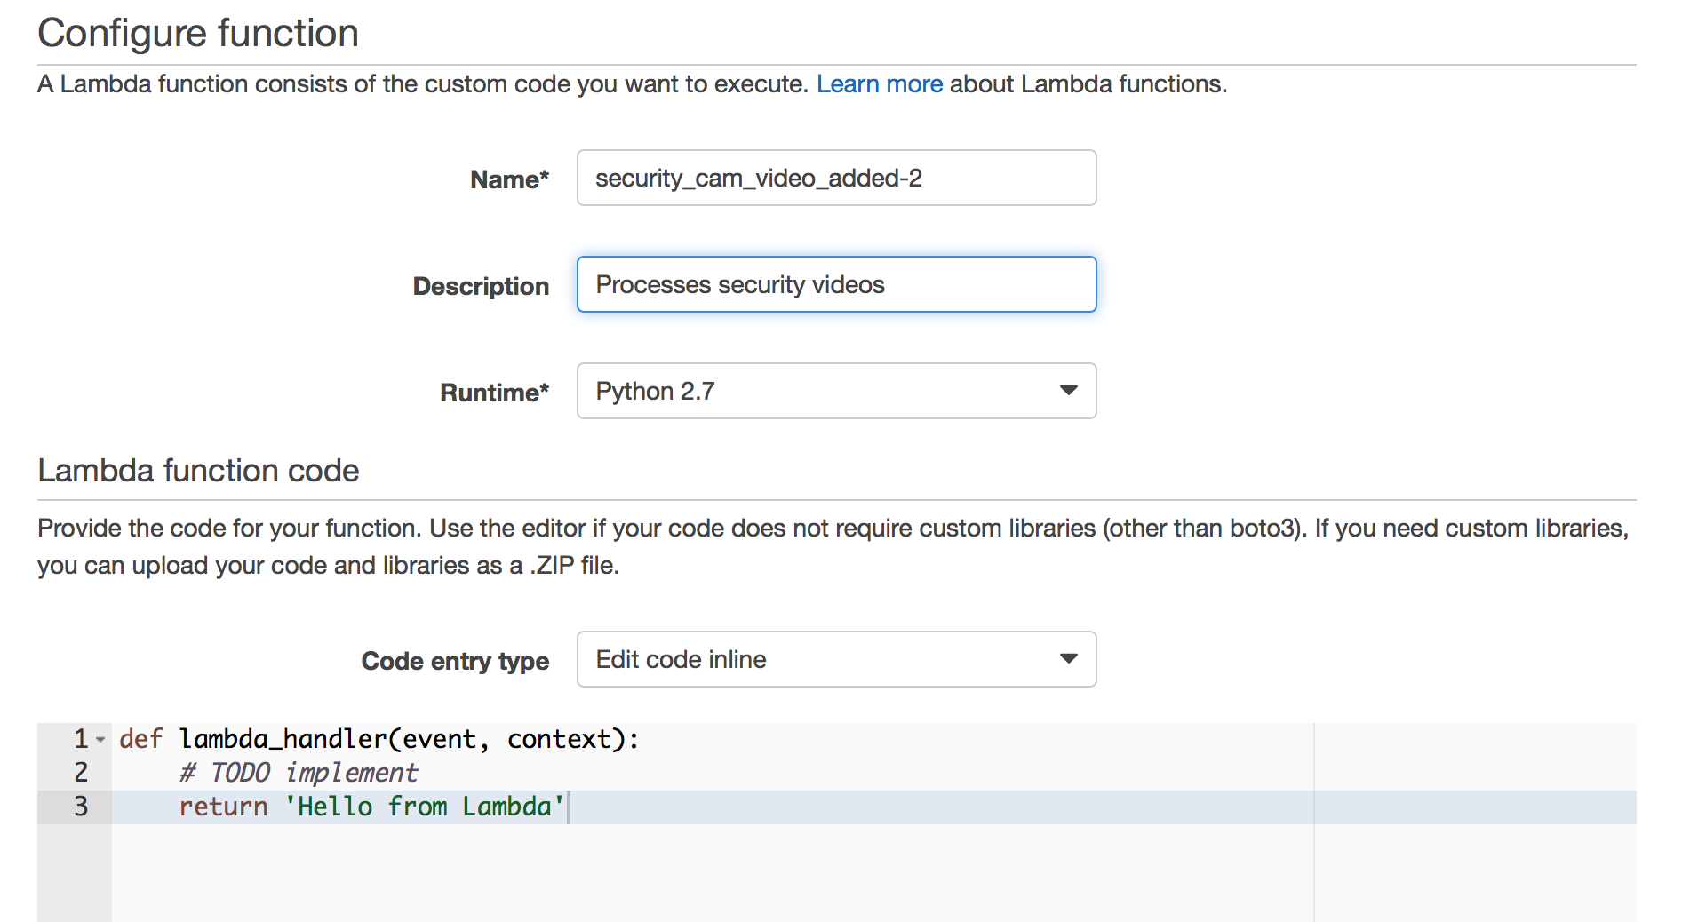The height and width of the screenshot is (922, 1706).
Task: Click the 'Description' field label
Action: pyautogui.click(x=481, y=286)
